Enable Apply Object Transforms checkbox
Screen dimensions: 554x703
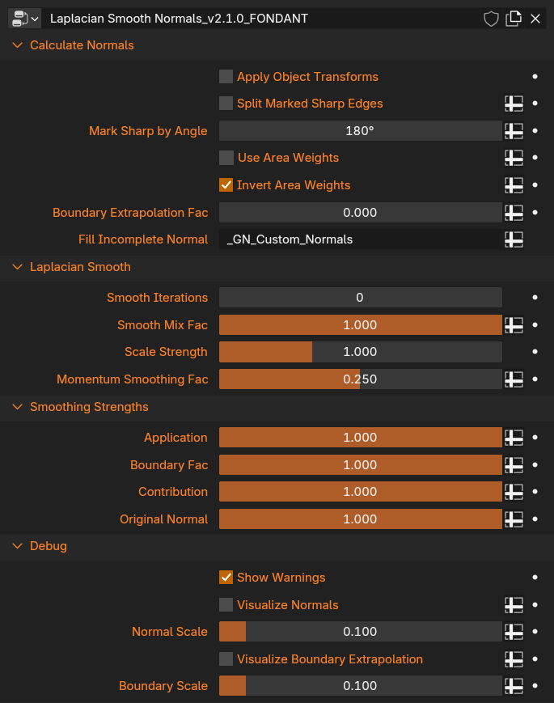pos(226,77)
